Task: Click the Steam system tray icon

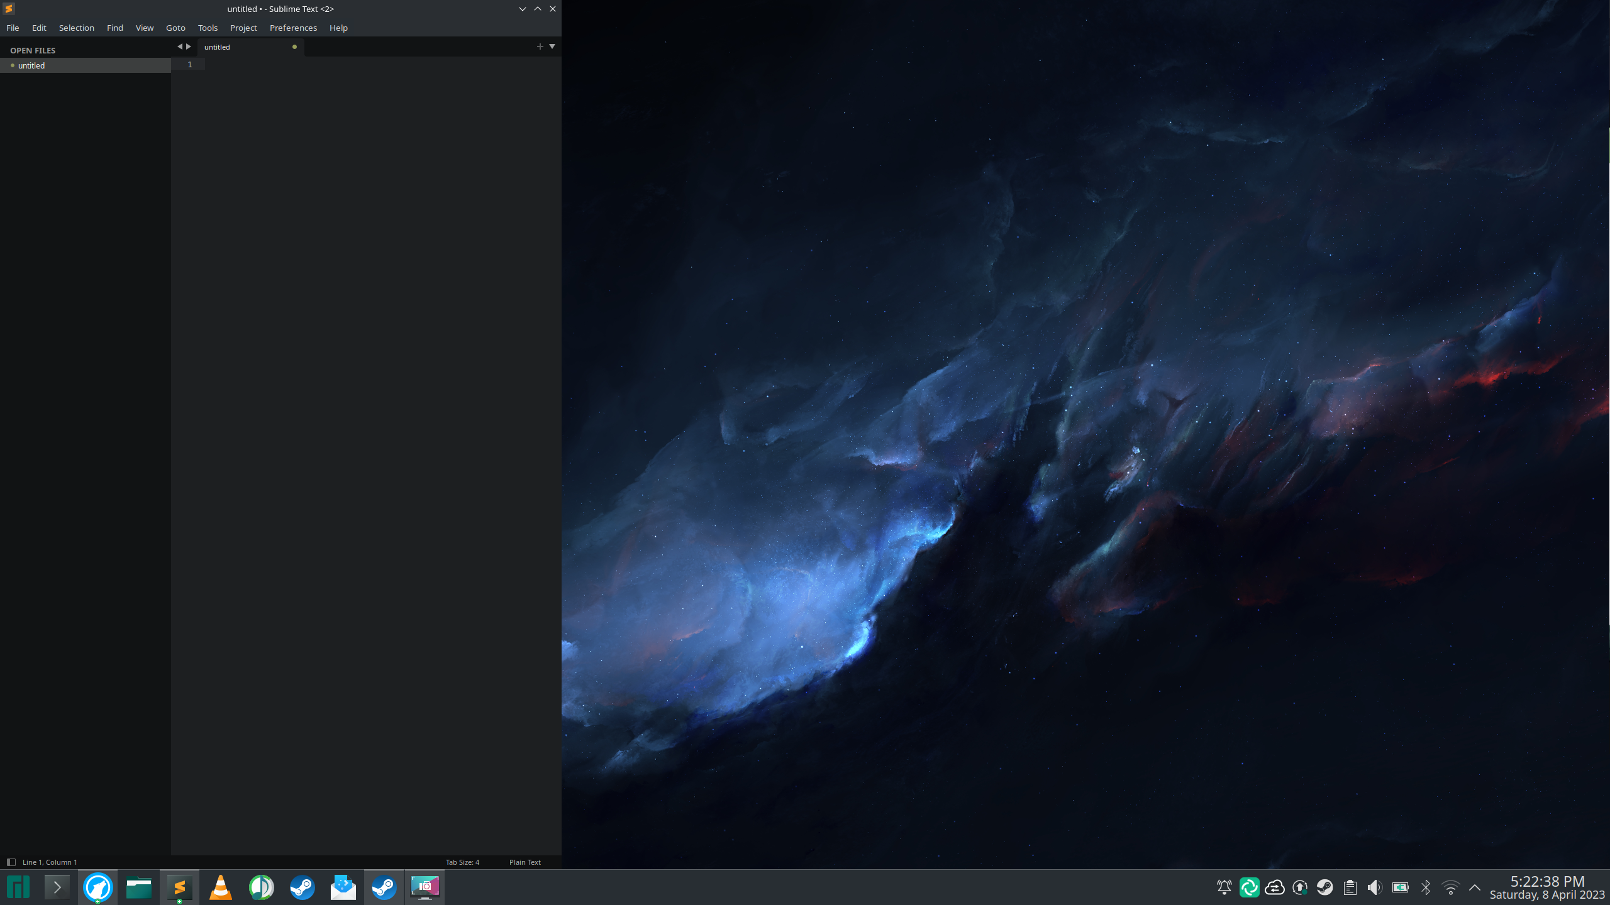Action: point(1324,887)
